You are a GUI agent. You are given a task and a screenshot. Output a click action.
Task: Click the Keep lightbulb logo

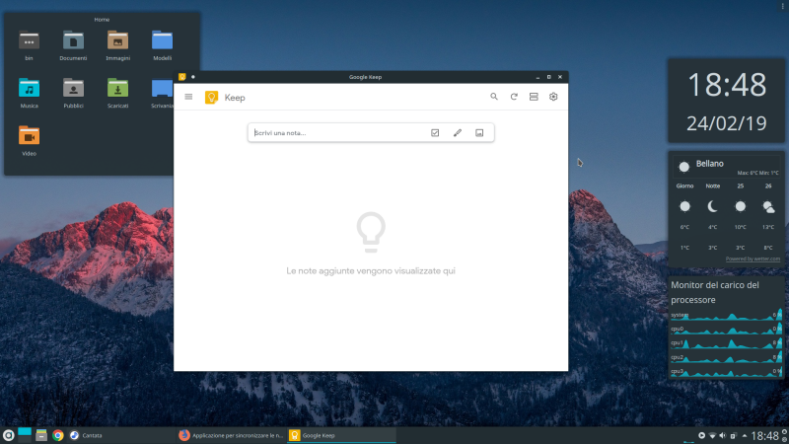(211, 97)
